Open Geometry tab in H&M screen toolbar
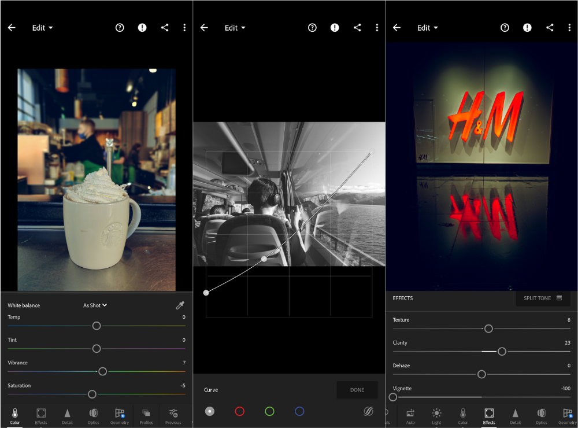 [x=568, y=416]
